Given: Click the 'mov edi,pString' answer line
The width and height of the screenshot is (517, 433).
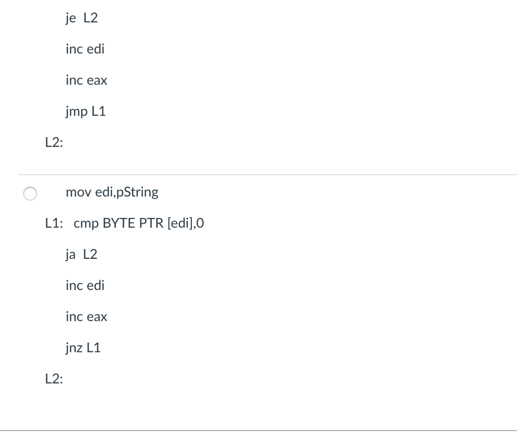Looking at the screenshot, I should [x=112, y=192].
